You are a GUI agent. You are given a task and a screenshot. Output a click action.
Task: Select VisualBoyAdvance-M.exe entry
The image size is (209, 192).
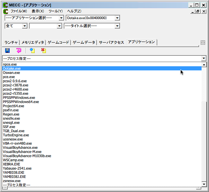pos(102,152)
